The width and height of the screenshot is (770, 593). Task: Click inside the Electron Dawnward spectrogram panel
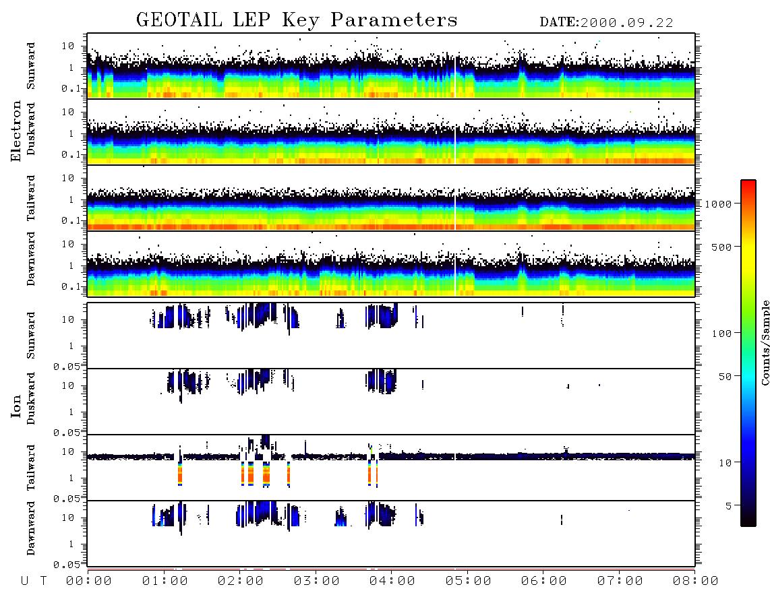click(391, 263)
